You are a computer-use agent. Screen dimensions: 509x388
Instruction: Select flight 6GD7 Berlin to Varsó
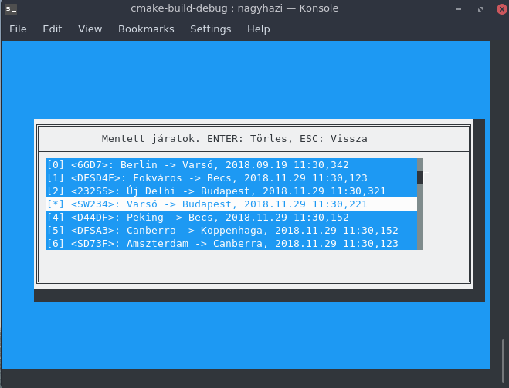click(x=198, y=165)
